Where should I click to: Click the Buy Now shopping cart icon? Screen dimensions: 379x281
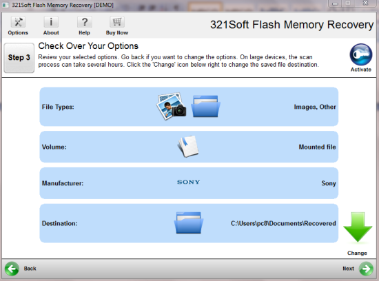[117, 23]
